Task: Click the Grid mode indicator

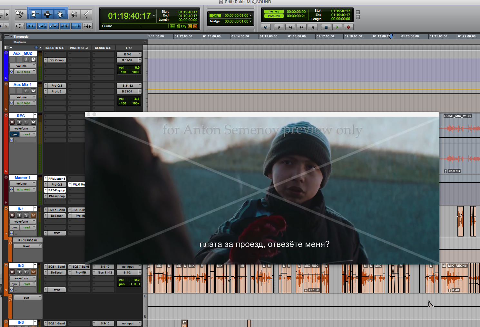Action: [x=215, y=15]
